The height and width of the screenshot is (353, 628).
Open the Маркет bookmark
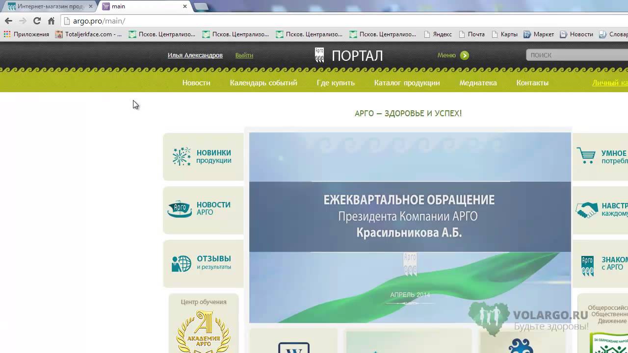(x=539, y=34)
